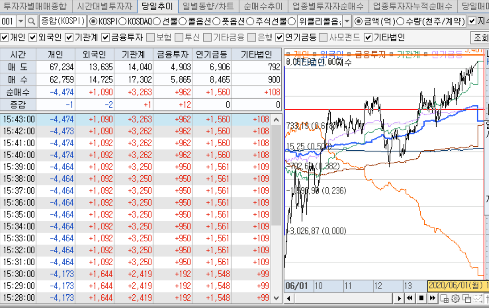Enable the 보험 checkbox

pos(151,38)
